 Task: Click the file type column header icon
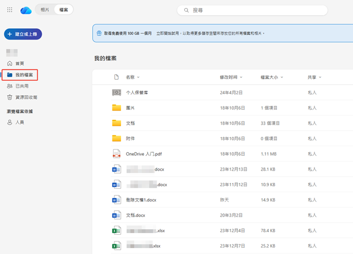pos(116,77)
